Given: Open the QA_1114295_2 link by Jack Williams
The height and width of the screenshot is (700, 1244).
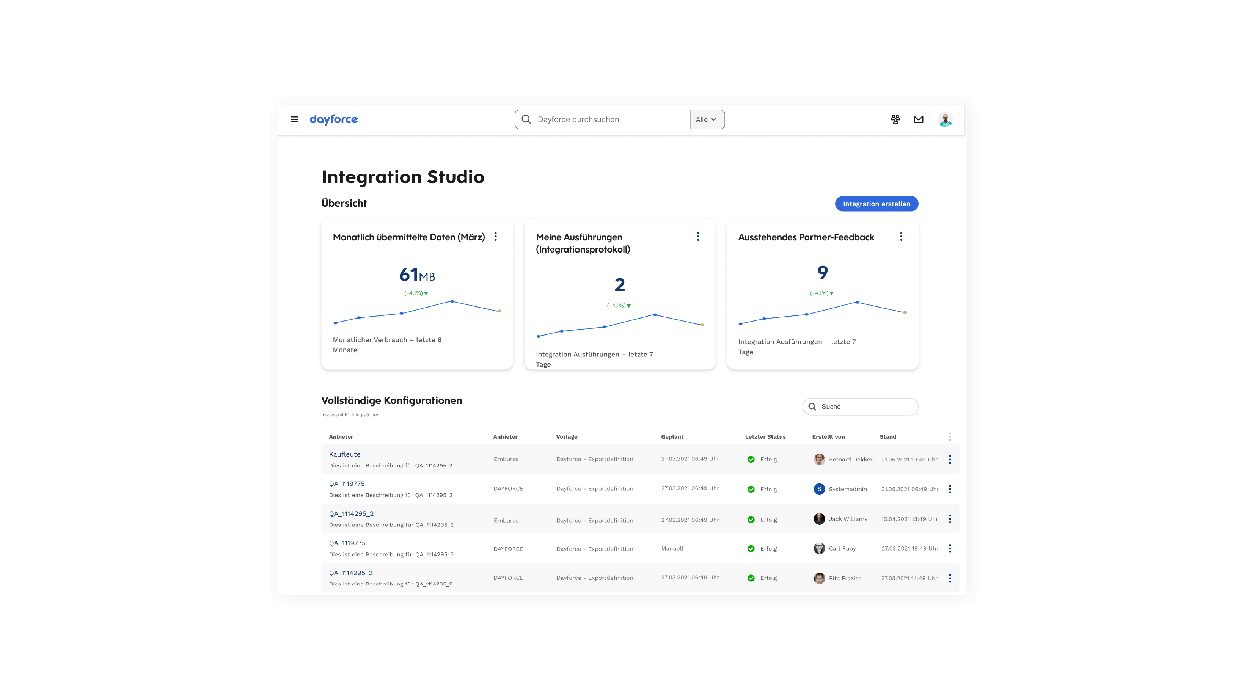Looking at the screenshot, I should coord(351,513).
